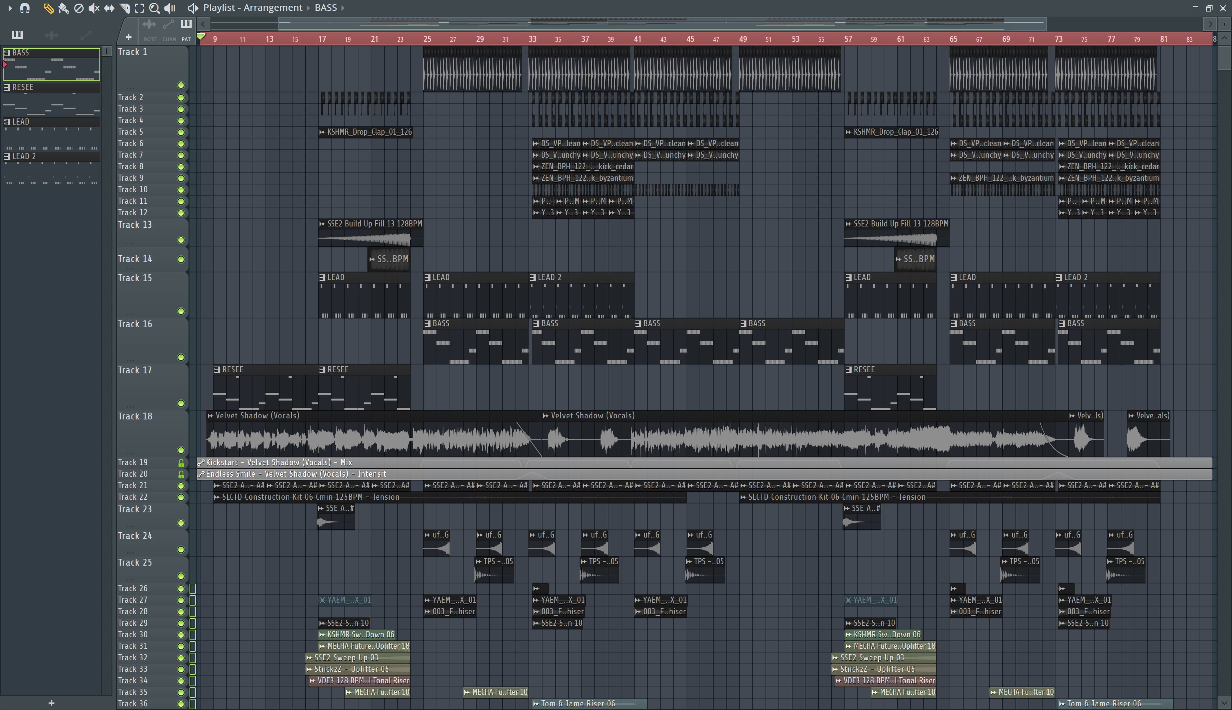The height and width of the screenshot is (710, 1232).
Task: Choose the Select marquee tool
Action: click(x=139, y=8)
